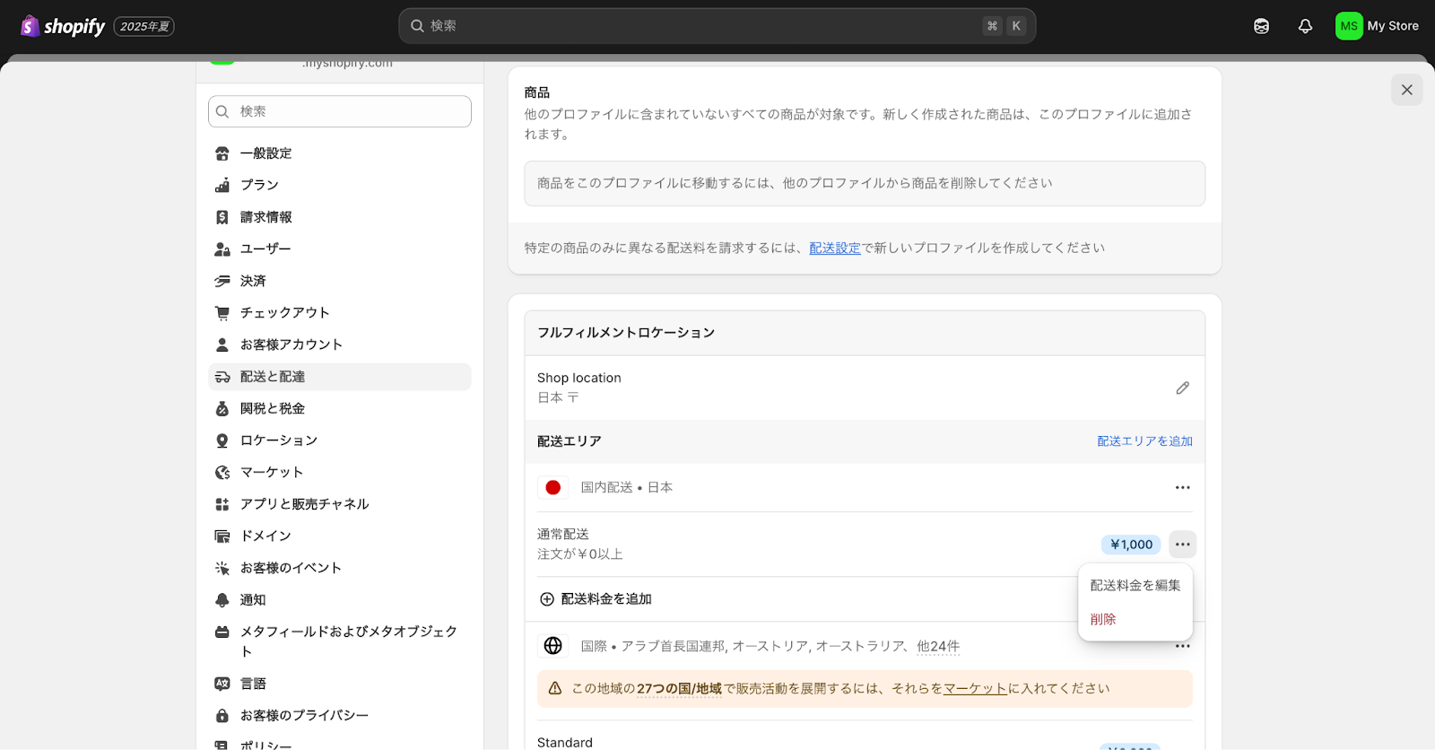Click the disabled product-move notice box
This screenshot has width=1435, height=750.
point(865,183)
